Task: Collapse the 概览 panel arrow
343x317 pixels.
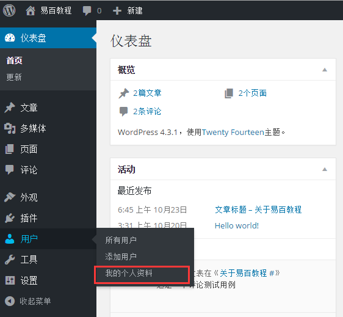Action: click(325, 70)
